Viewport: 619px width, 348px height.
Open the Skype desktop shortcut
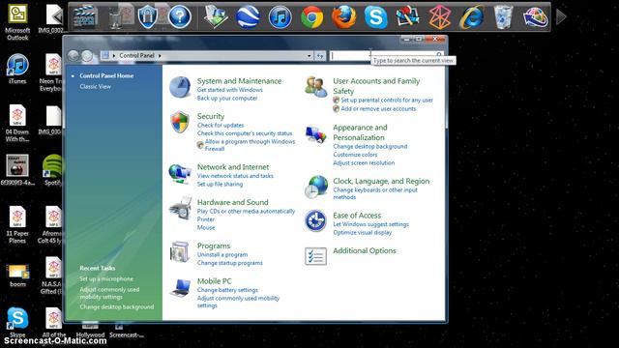point(17,322)
